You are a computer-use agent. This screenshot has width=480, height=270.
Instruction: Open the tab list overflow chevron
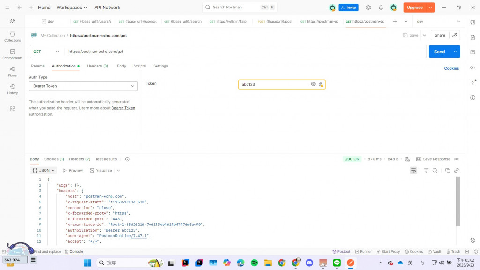pyautogui.click(x=406, y=21)
